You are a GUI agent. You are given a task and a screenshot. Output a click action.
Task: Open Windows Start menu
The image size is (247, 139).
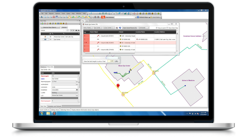pyautogui.click(x=42, y=113)
